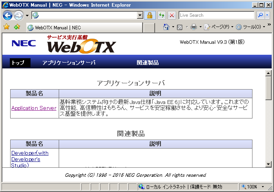The image size is (274, 192).
Task: Click the アプリケーションサーバ section heading
Action: 131,83
